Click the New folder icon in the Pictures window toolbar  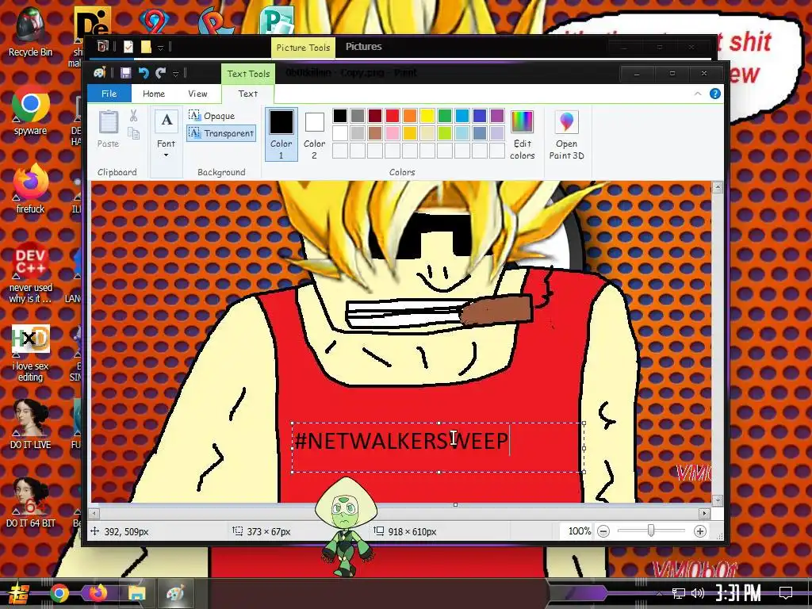146,47
